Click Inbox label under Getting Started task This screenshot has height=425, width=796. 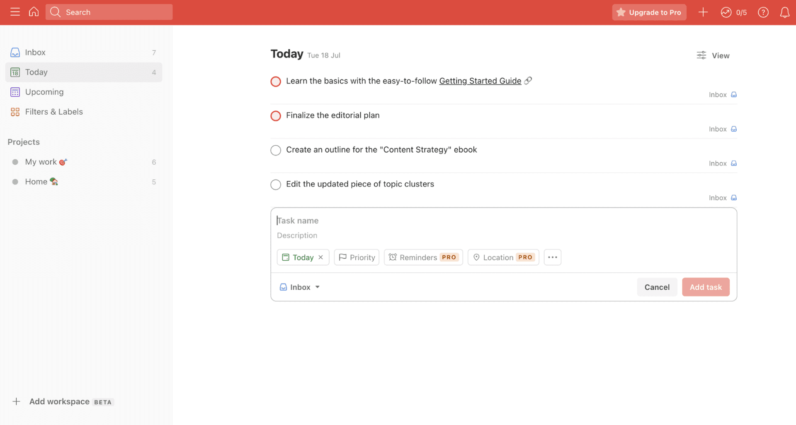723,95
